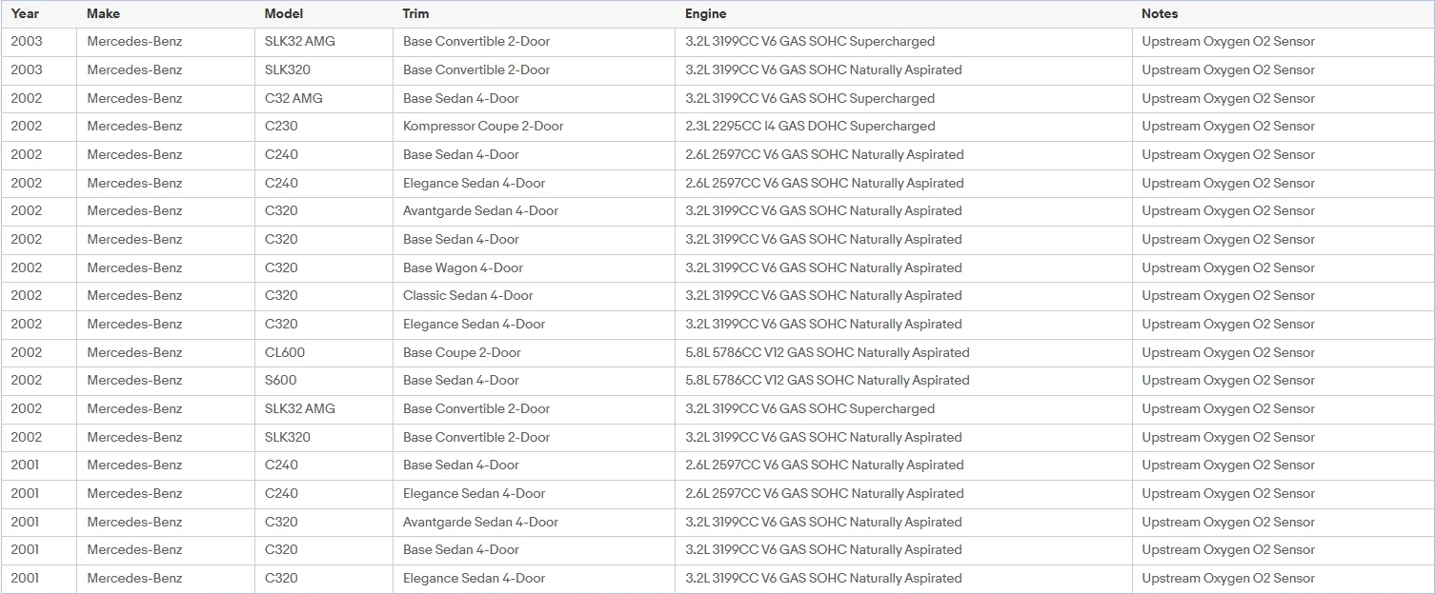Click the 'CL600' model cell
Image resolution: width=1435 pixels, height=594 pixels.
[285, 352]
